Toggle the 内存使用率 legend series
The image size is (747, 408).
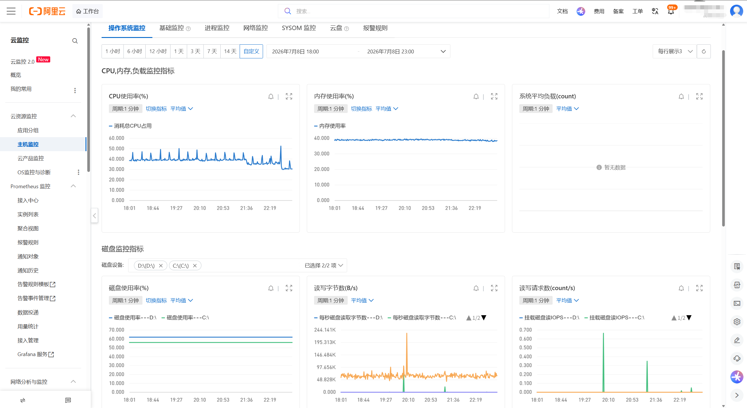coord(330,126)
